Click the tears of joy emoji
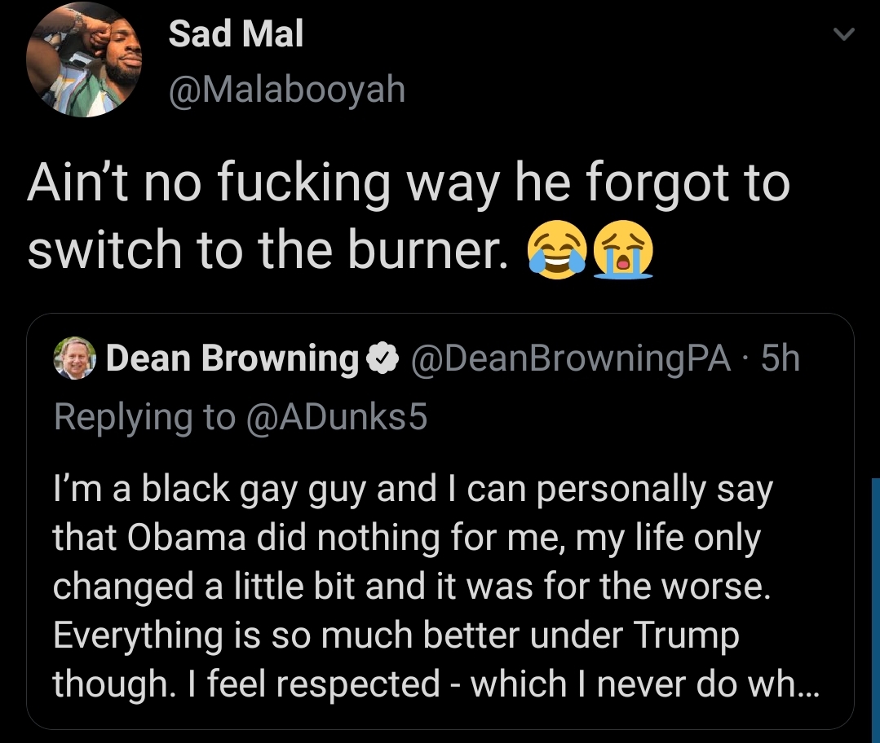Image resolution: width=880 pixels, height=743 pixels. (x=559, y=249)
